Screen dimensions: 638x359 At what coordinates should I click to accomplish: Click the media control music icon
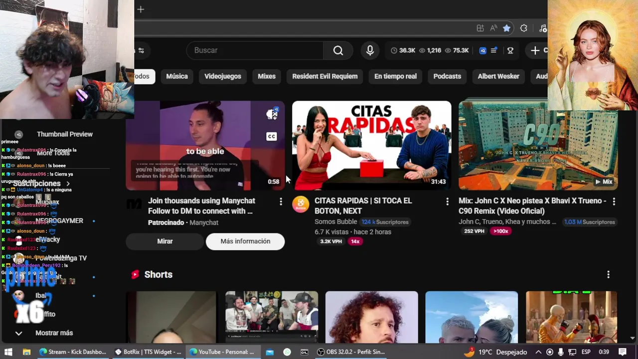[543, 28]
